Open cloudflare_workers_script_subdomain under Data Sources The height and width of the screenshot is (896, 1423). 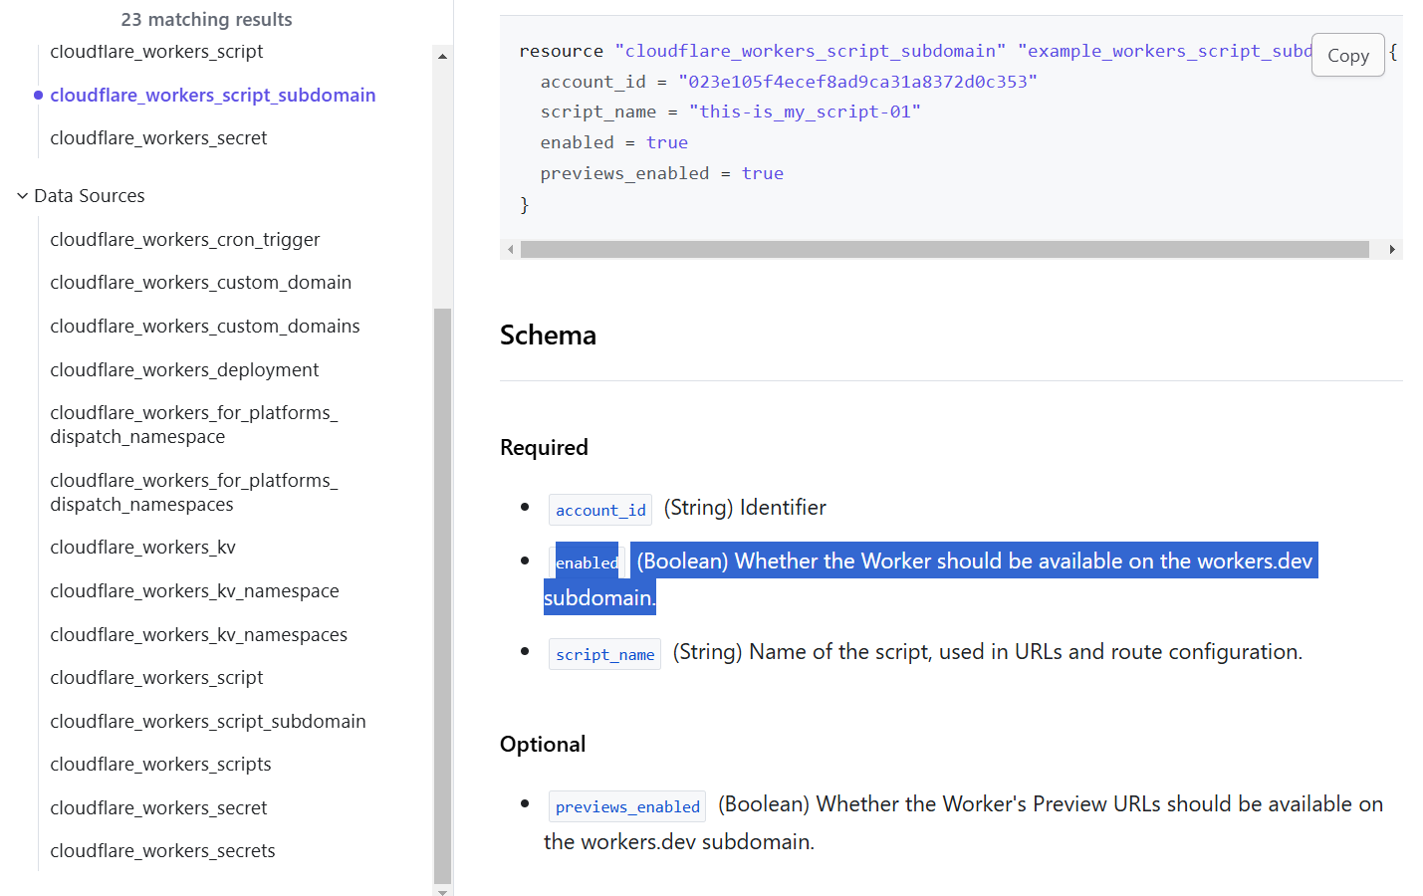[x=208, y=722]
